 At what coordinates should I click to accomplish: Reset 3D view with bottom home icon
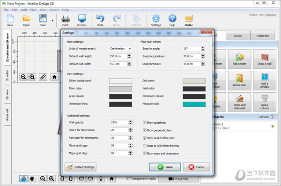[111, 179]
